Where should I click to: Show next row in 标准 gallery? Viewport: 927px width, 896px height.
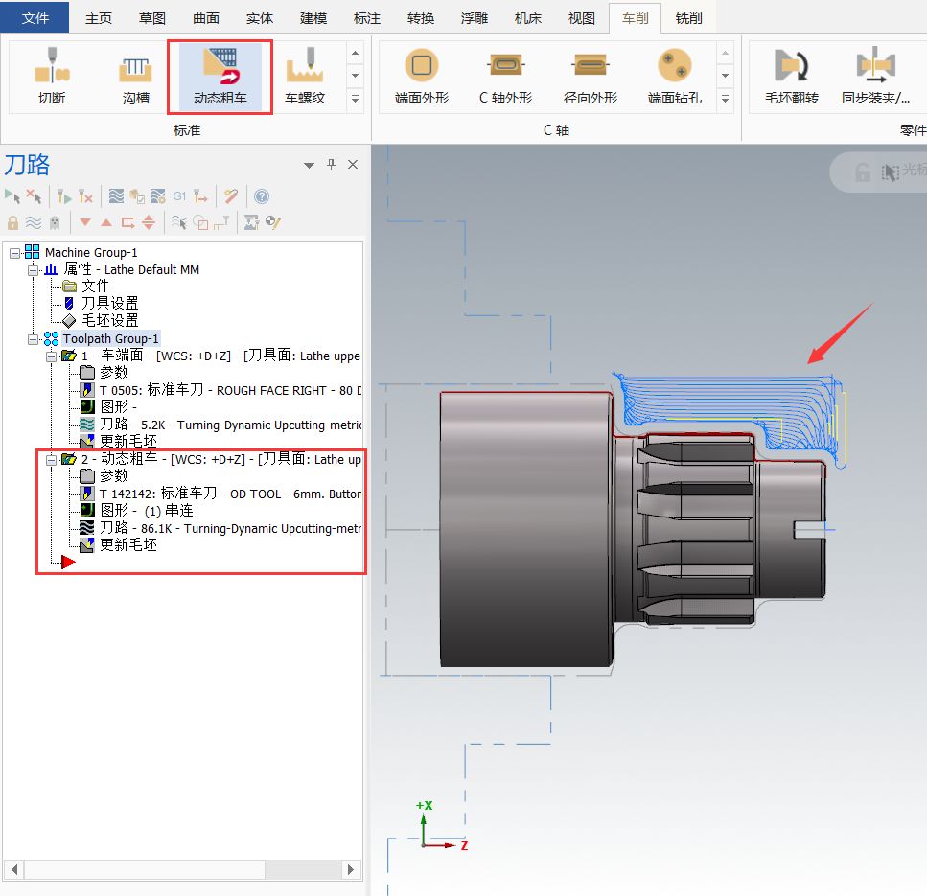(x=355, y=76)
